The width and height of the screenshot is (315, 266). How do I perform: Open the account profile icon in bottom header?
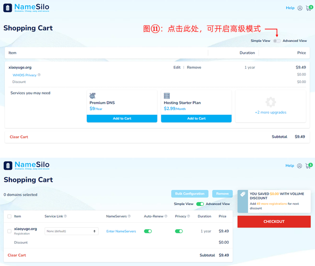[x=300, y=166]
